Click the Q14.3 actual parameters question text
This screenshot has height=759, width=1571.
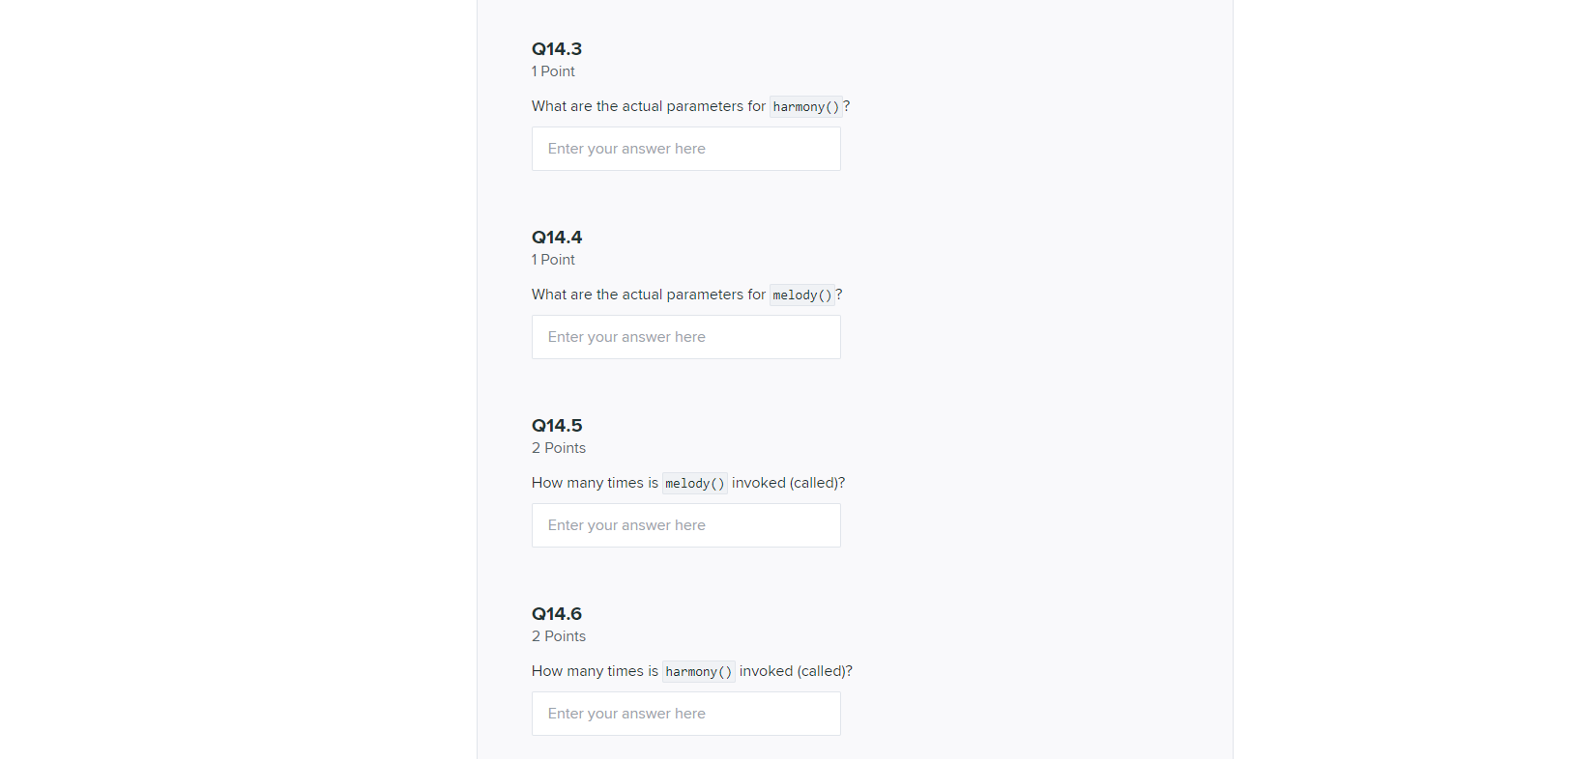[648, 106]
